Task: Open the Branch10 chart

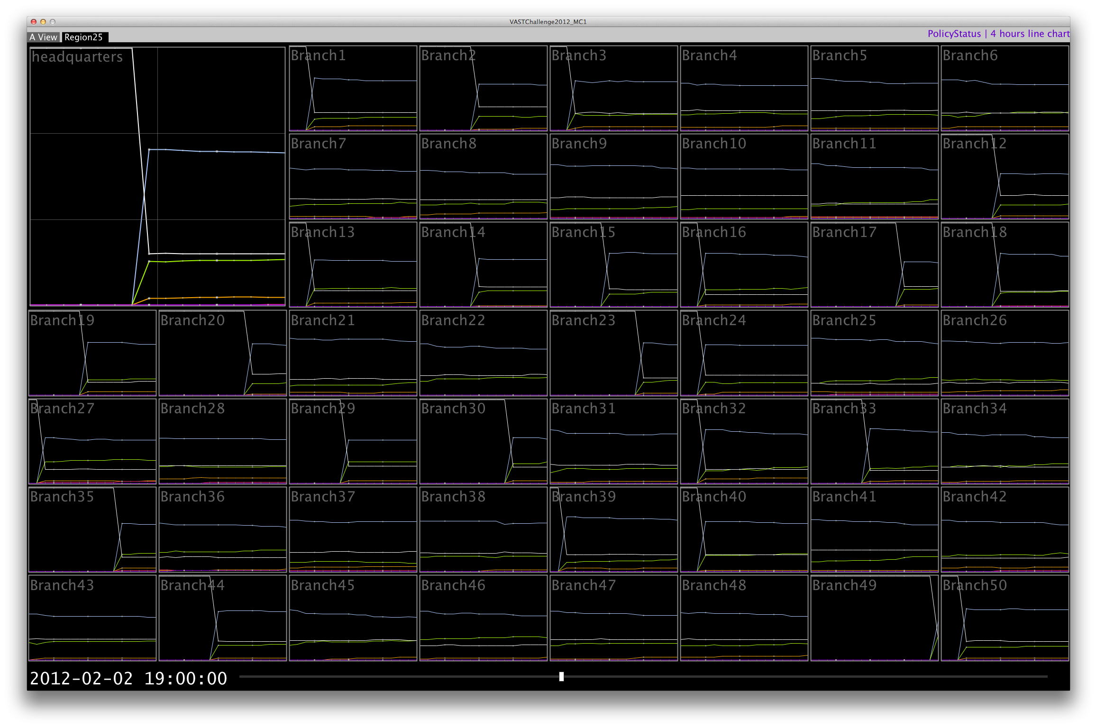Action: click(x=744, y=177)
